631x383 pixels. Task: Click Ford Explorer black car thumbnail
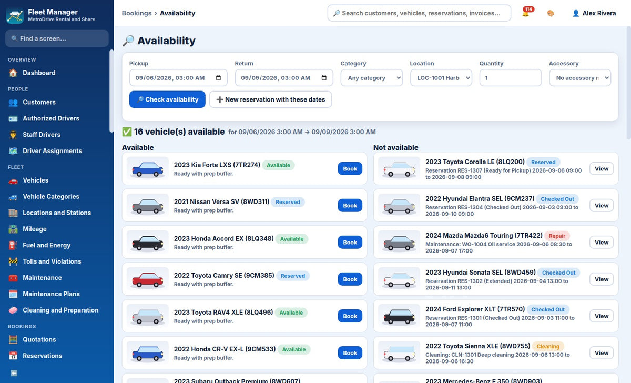tap(399, 316)
